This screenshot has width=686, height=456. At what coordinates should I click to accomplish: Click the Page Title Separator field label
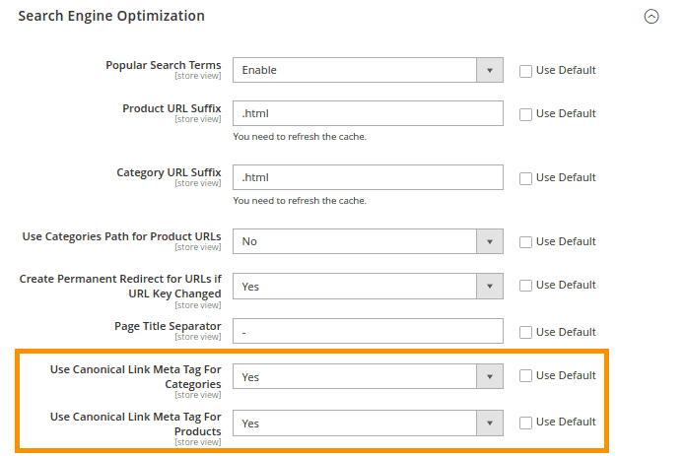[168, 326]
